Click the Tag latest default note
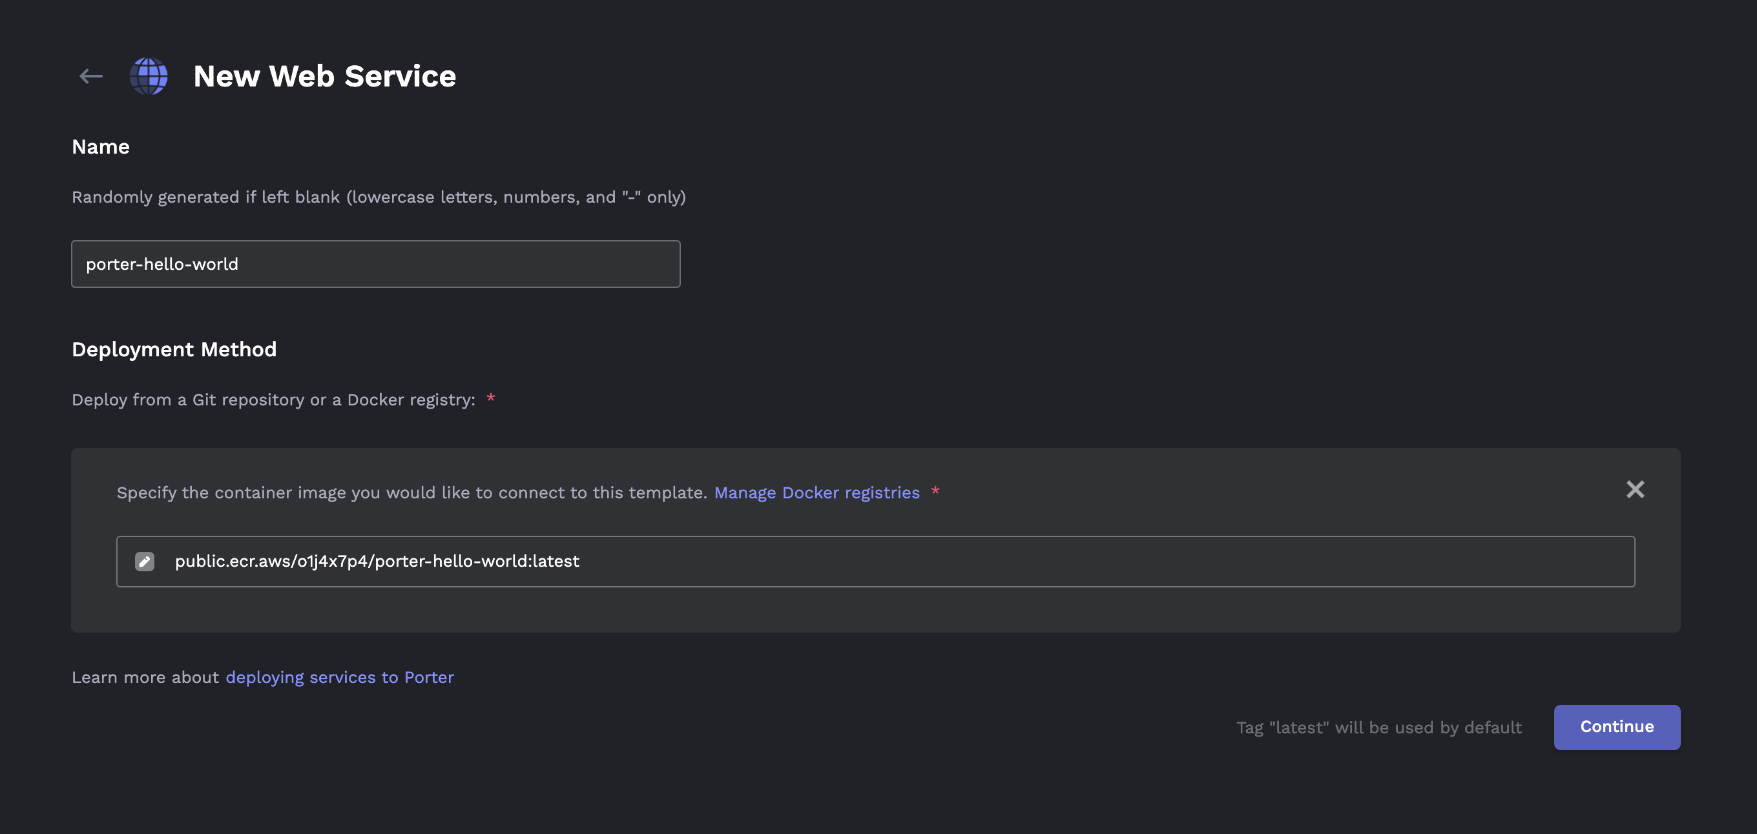The image size is (1757, 834). [x=1378, y=727]
